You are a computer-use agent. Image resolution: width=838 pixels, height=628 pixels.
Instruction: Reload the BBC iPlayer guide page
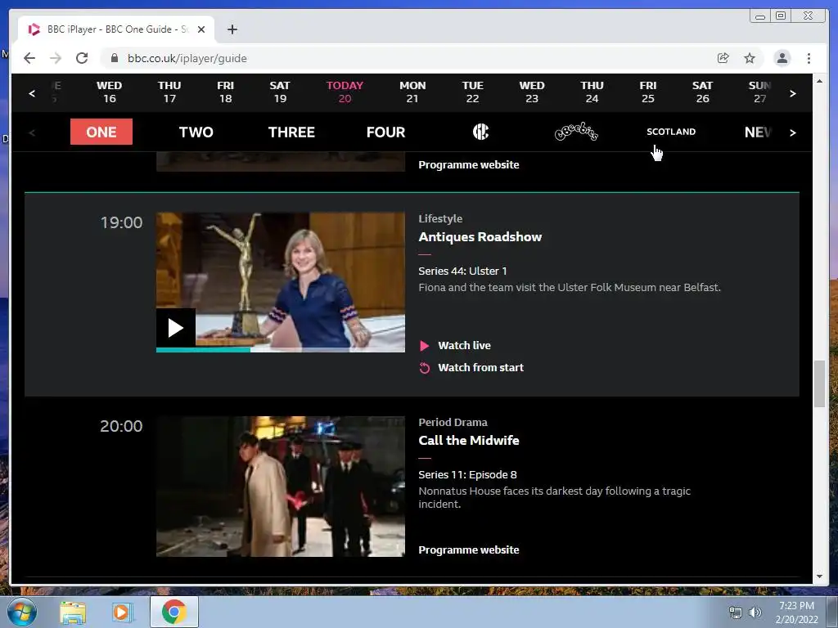point(82,58)
